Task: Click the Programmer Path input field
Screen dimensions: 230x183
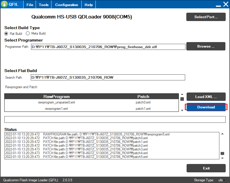Action: (108, 47)
